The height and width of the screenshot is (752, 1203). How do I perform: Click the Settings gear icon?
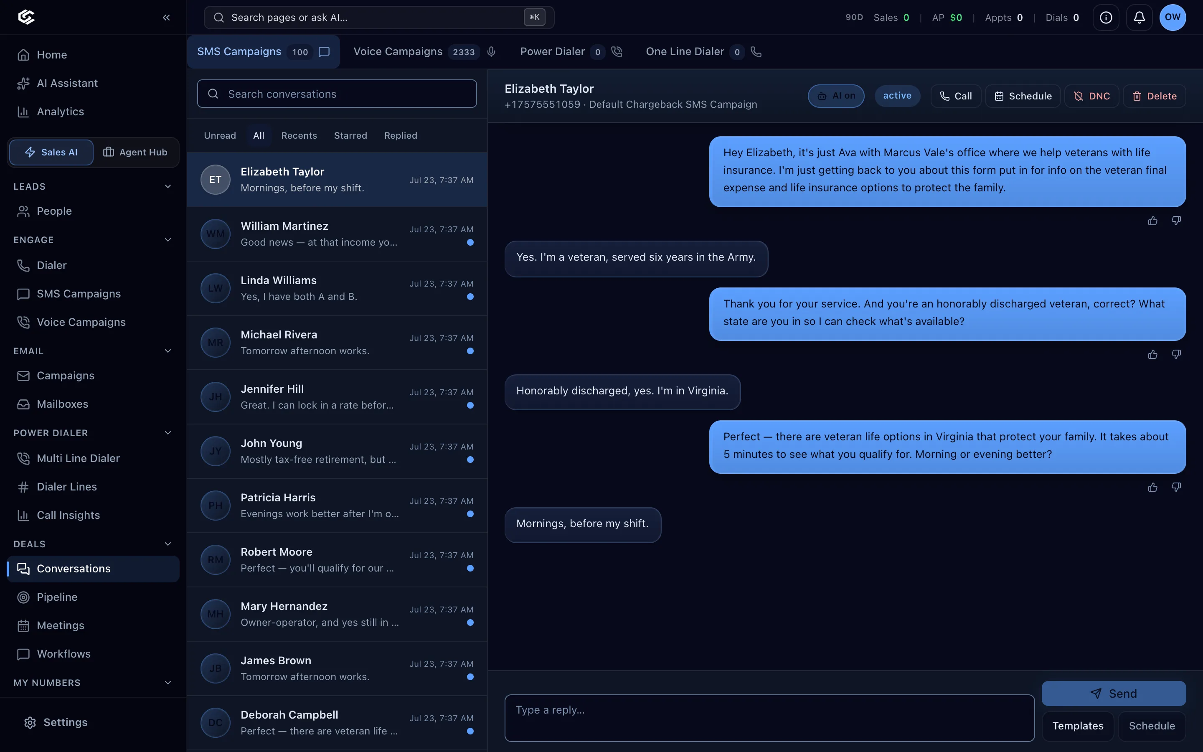(30, 722)
